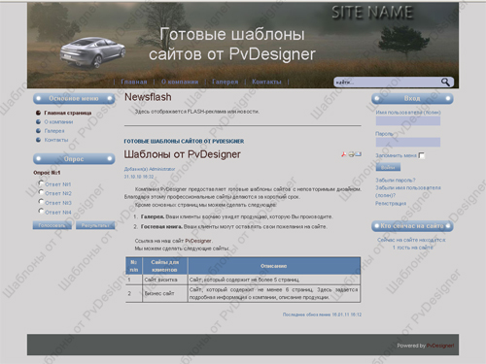Click the Сайты для клиентов table header
The width and height of the screenshot is (486, 364).
(165, 266)
